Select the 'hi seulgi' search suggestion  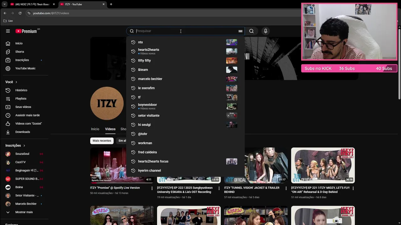click(x=185, y=125)
